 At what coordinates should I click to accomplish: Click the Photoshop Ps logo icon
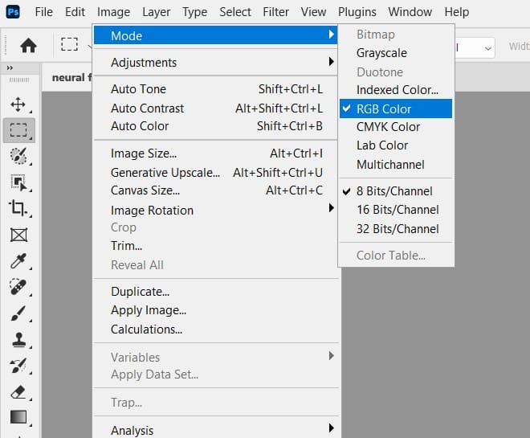click(13, 12)
